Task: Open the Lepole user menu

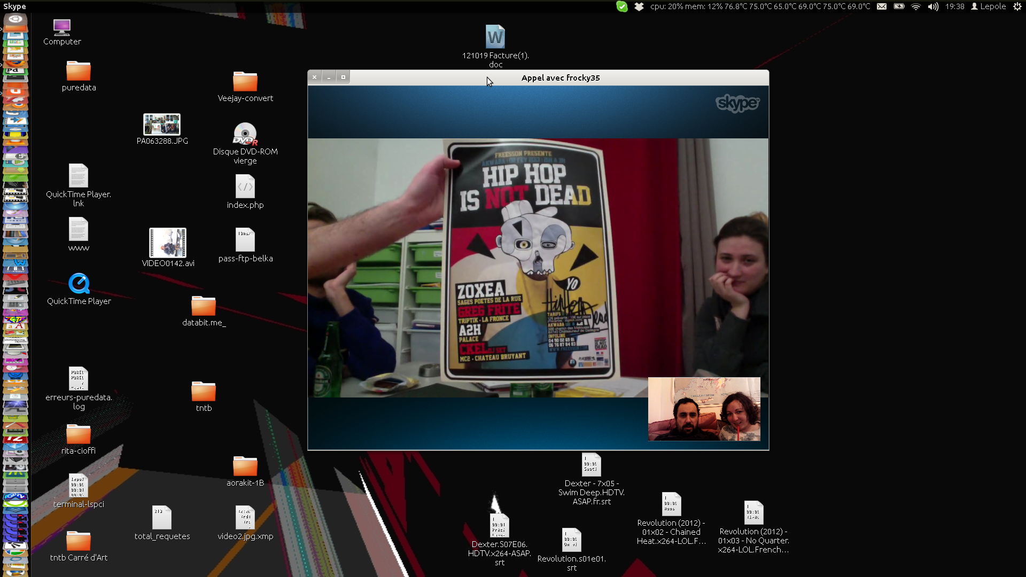Action: point(988,6)
